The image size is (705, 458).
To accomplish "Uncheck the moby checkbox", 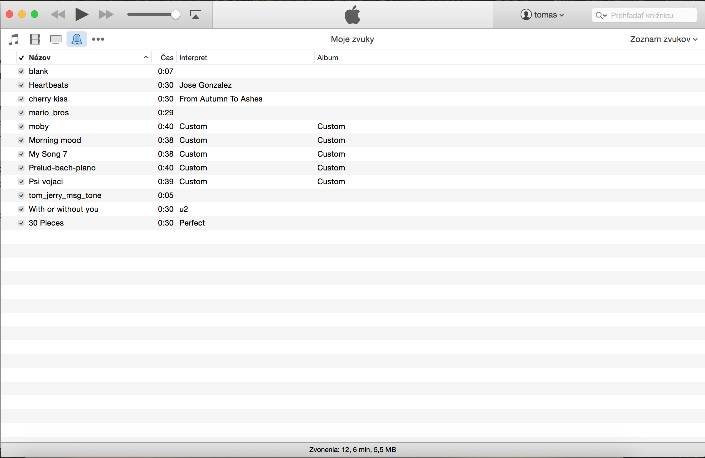I will 21,127.
